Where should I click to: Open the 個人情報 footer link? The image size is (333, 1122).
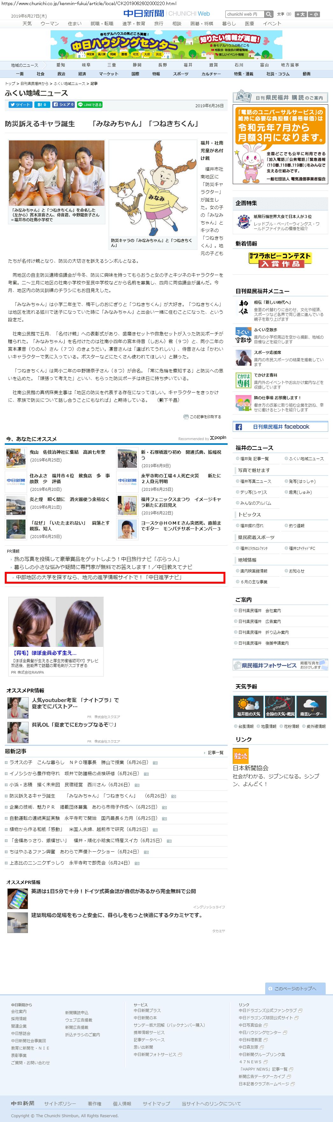coord(122,1104)
